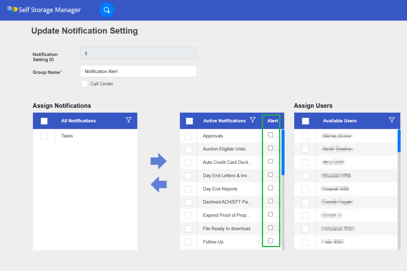Click the Active Notifications scrollbar
Screen dimensions: 407x271
coord(283,153)
